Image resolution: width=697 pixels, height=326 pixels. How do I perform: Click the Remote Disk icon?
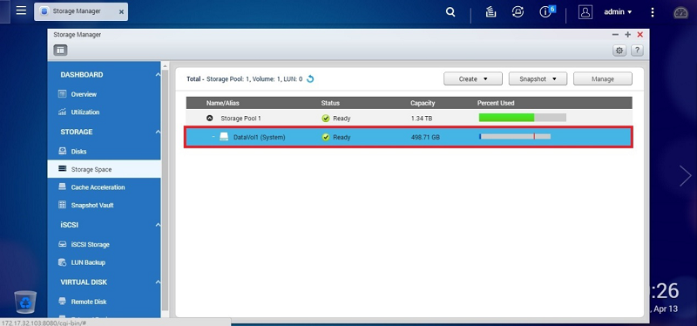click(62, 301)
